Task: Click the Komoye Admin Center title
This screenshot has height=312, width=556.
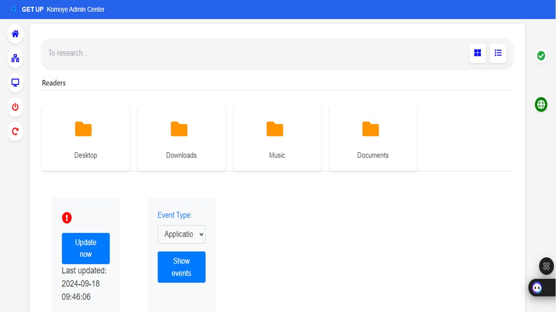Action: click(76, 9)
